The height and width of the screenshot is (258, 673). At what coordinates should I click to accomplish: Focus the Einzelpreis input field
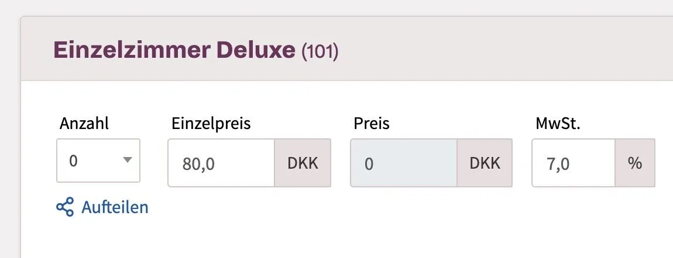point(221,163)
